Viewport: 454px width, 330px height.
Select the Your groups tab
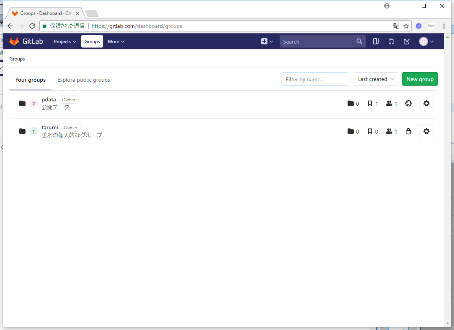[x=30, y=80]
